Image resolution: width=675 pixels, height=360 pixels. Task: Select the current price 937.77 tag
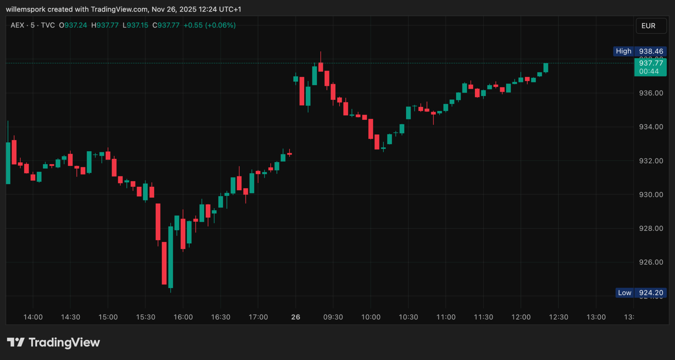coord(651,63)
